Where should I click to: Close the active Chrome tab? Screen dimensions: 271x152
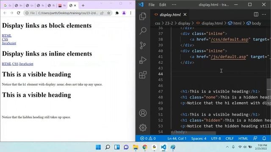click(75, 5)
